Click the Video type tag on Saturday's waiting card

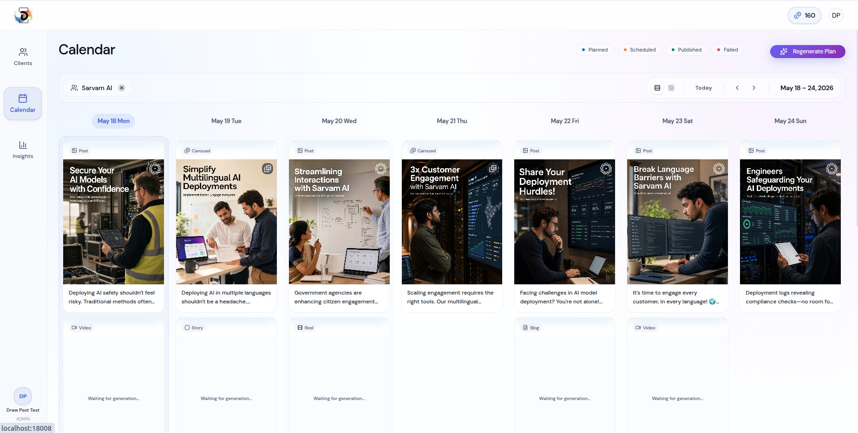pos(645,328)
